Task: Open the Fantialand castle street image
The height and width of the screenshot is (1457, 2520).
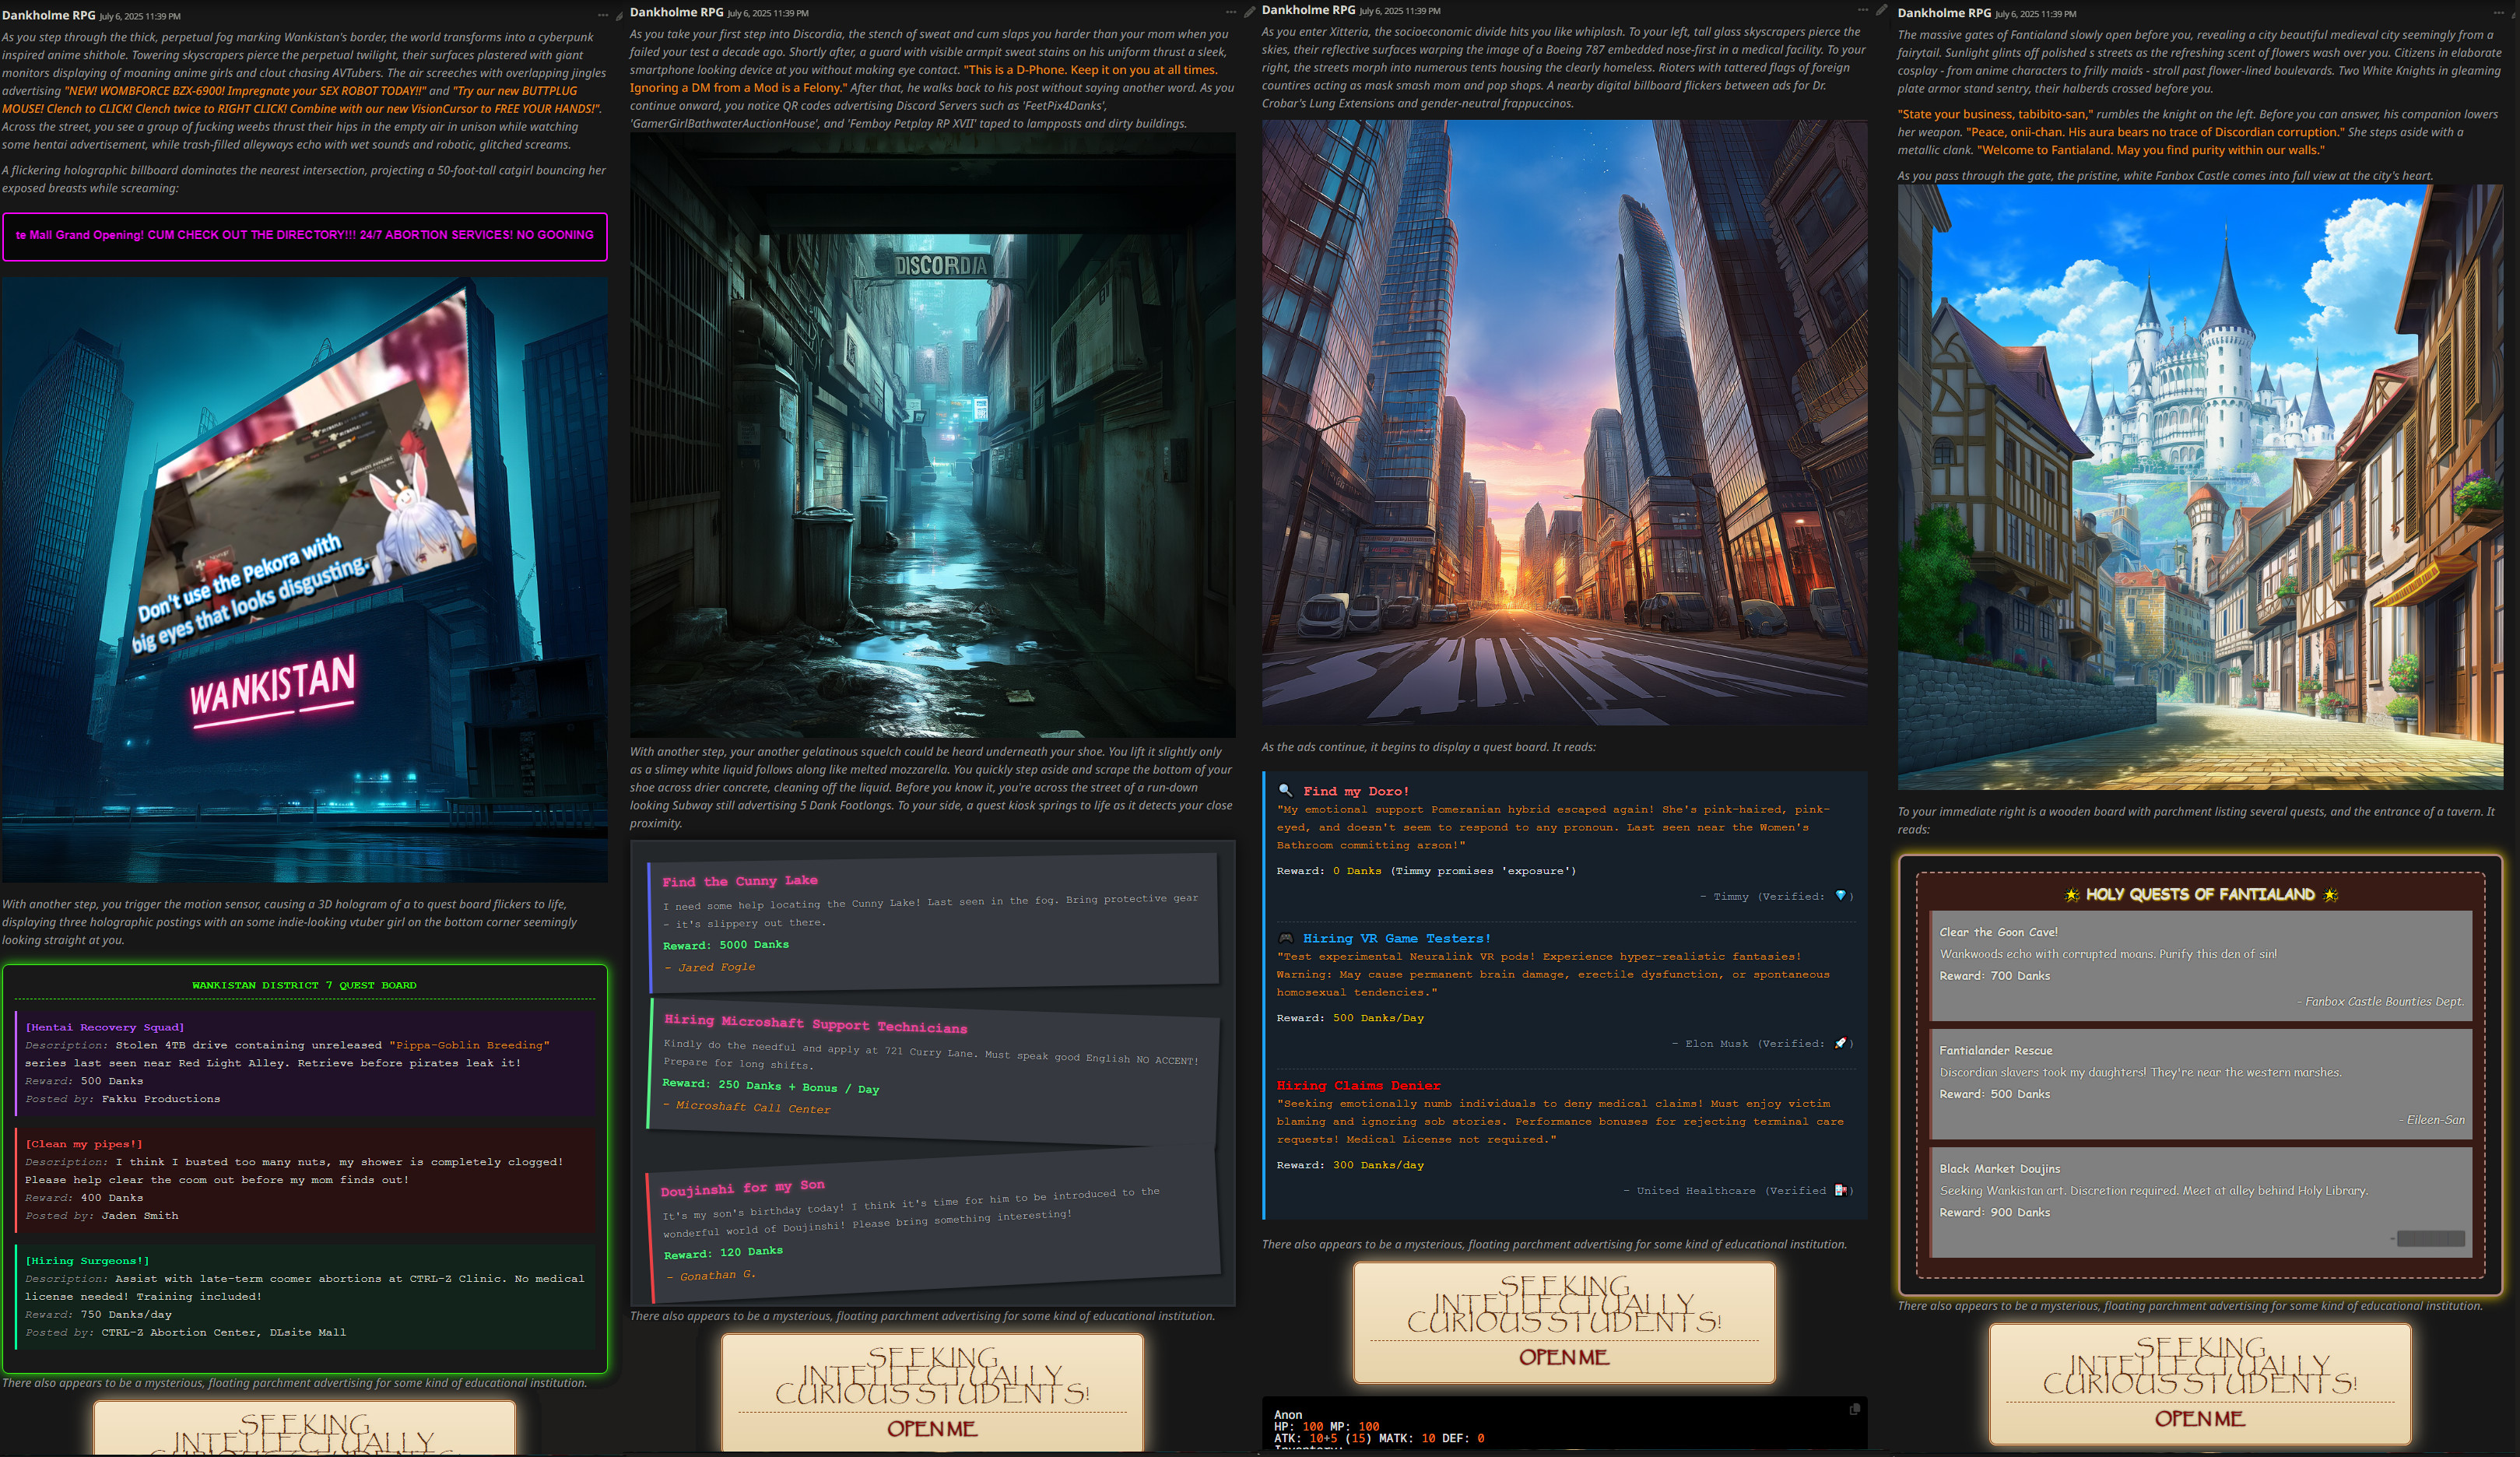Action: pyautogui.click(x=2200, y=487)
